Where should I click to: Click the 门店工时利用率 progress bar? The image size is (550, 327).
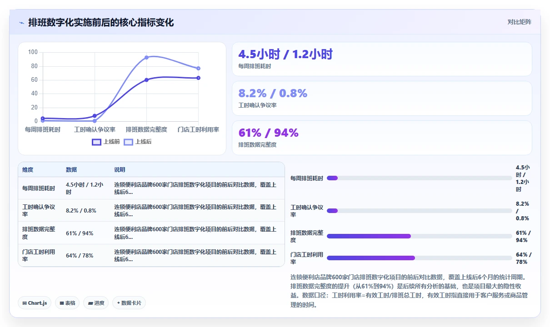(420, 258)
